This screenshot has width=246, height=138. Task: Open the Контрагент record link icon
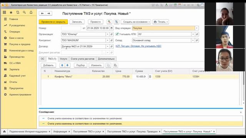click(111, 40)
